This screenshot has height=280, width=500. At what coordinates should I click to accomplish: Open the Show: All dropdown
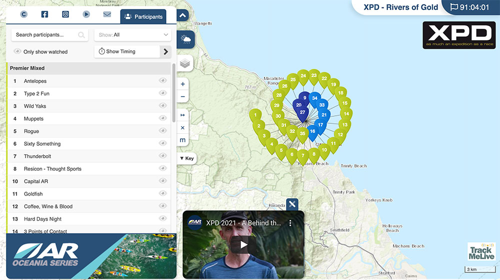[x=133, y=35]
